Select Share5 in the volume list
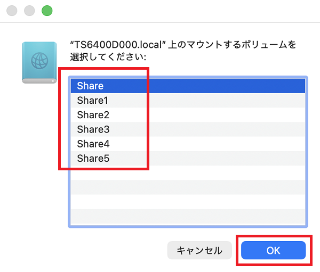 tap(187, 158)
